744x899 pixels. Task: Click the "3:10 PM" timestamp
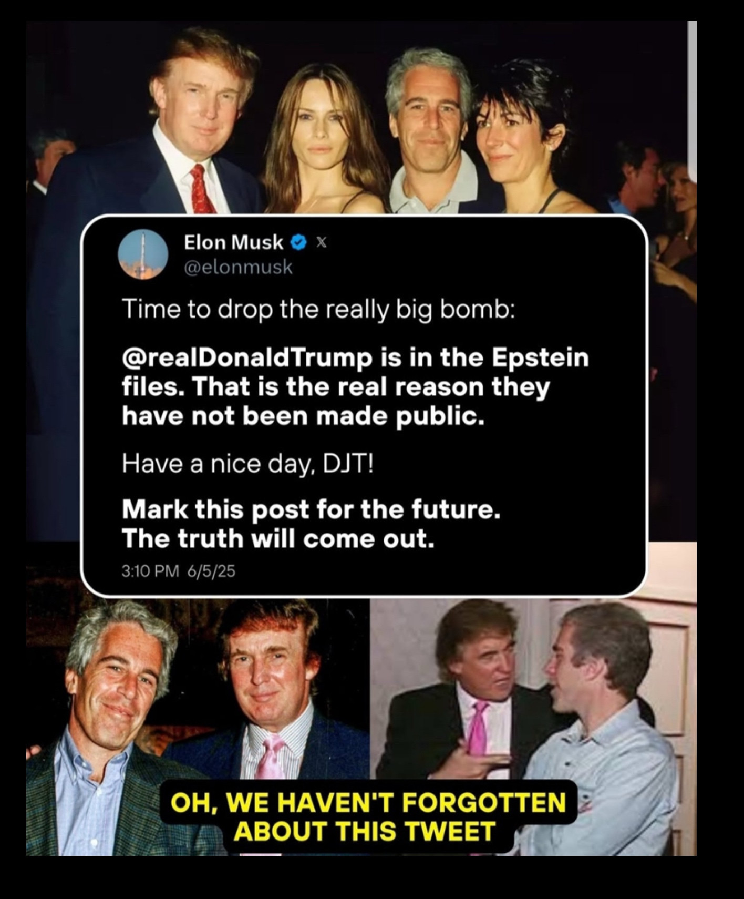point(150,571)
